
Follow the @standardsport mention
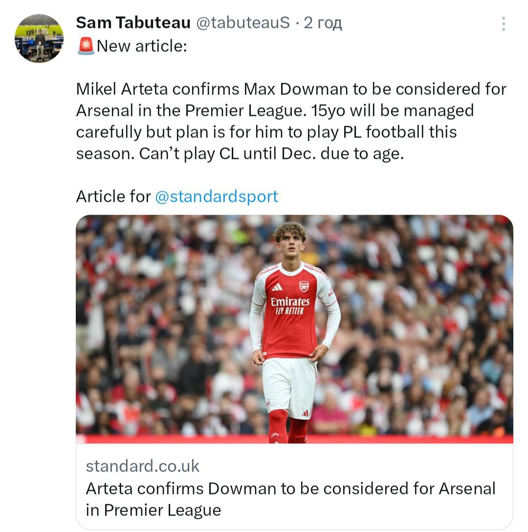coord(216,196)
